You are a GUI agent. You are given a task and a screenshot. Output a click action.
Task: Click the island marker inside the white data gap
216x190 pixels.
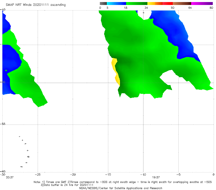[x=143, y=13]
